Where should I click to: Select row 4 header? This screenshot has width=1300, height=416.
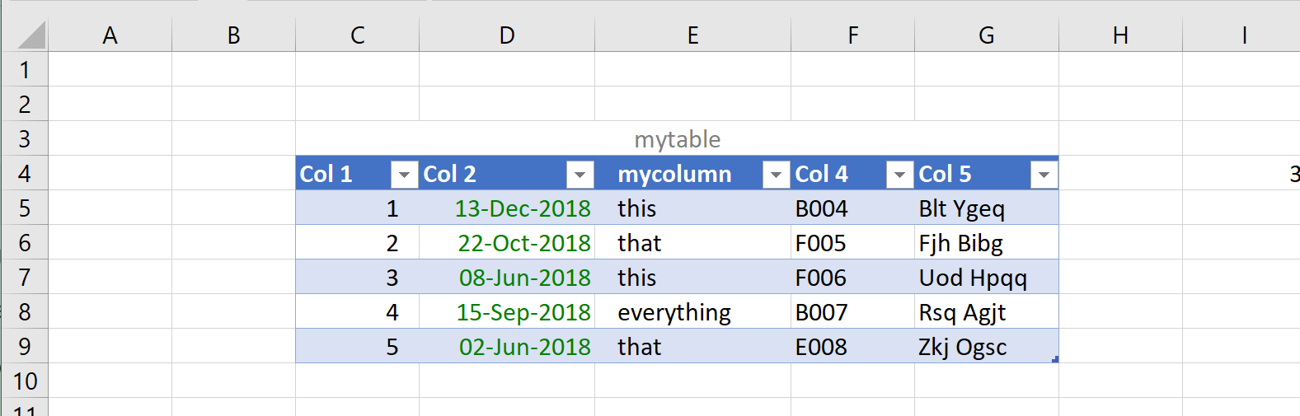tap(25, 174)
